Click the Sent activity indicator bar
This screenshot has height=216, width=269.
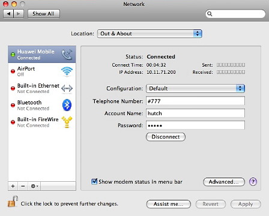231,65
